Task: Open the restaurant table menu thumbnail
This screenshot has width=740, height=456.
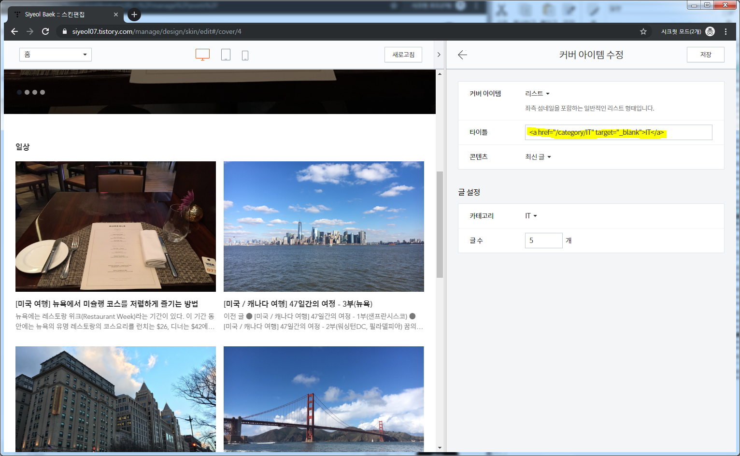Action: (115, 227)
